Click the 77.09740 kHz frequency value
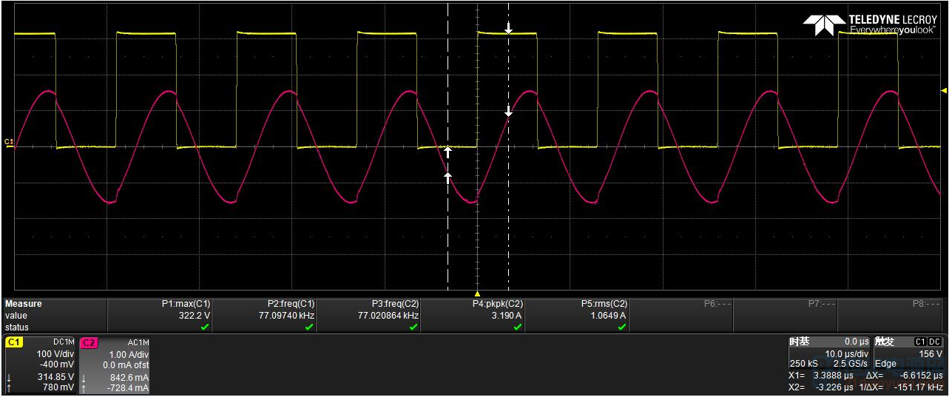Image resolution: width=949 pixels, height=397 pixels. tap(286, 316)
